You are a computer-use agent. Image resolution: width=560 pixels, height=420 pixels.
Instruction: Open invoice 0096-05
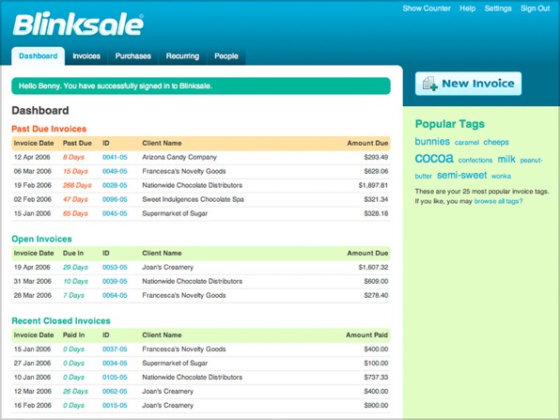115,199
